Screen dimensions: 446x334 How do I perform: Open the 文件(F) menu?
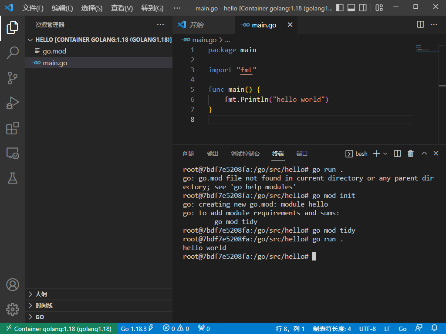click(33, 8)
